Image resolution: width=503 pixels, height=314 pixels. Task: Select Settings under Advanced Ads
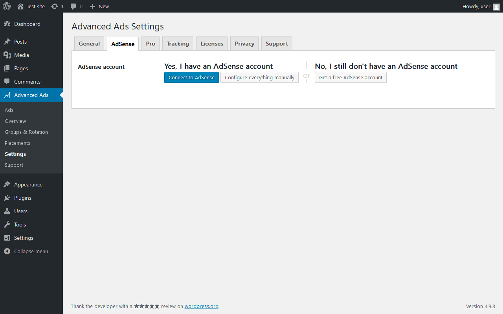click(x=31, y=154)
